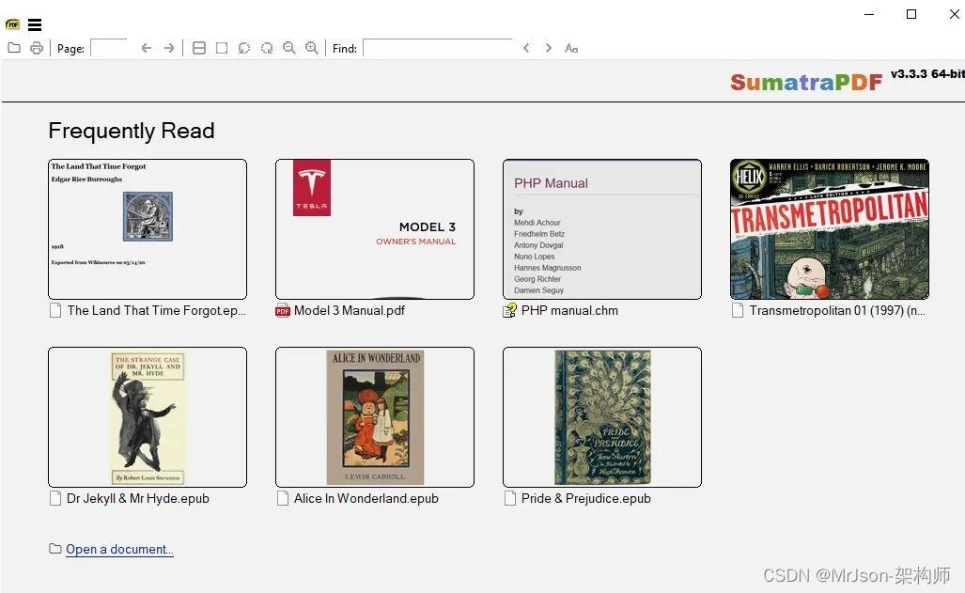Go to the next page arrow

click(168, 48)
